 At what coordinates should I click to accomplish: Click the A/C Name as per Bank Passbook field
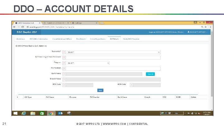113,58
